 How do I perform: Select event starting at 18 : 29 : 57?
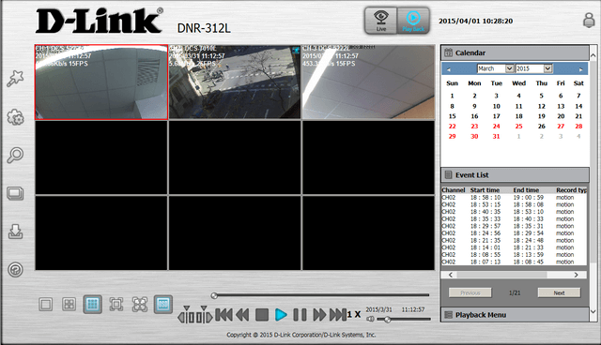point(514,226)
